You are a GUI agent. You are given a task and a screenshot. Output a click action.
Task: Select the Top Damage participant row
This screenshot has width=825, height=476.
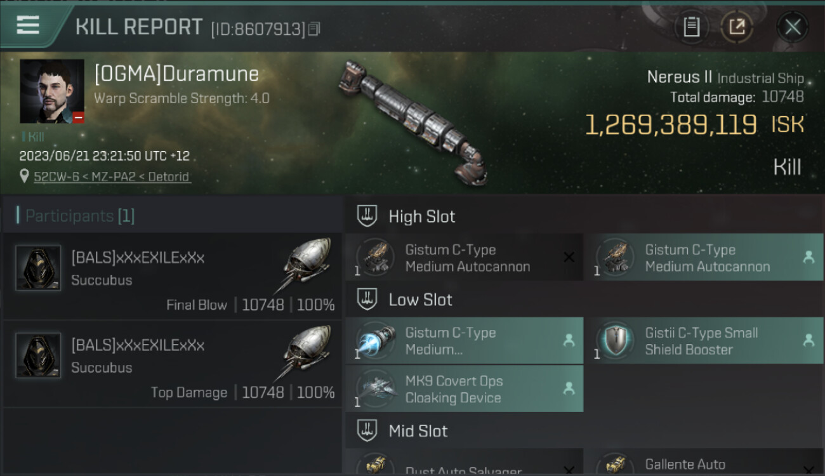point(173,364)
